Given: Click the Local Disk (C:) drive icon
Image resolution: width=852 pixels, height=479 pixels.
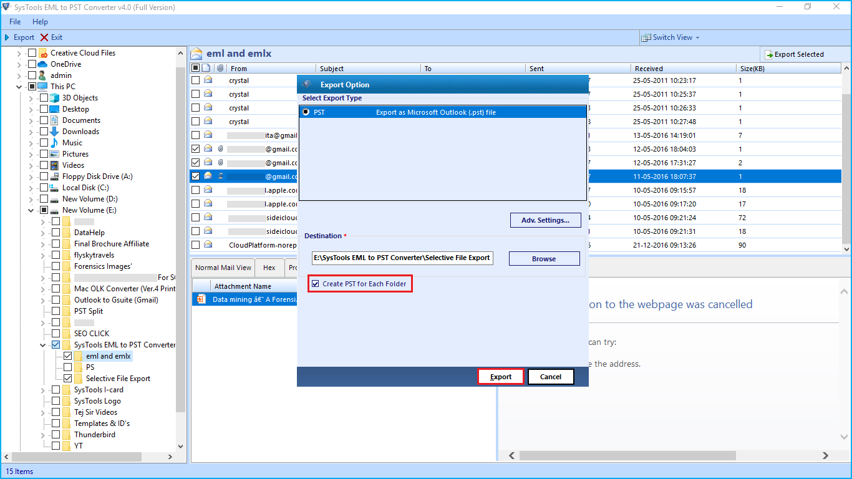Looking at the screenshot, I should click(55, 188).
